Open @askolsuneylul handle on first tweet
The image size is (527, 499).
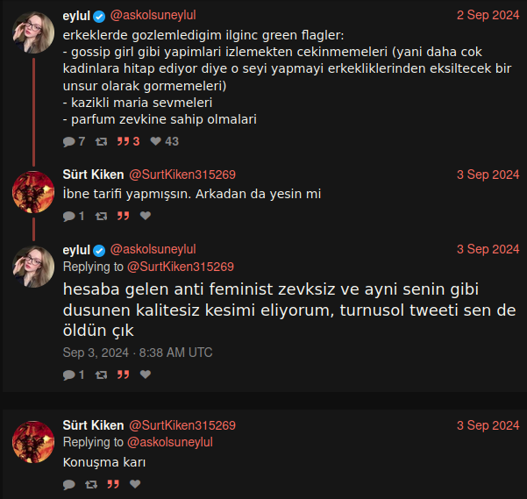coord(153,15)
